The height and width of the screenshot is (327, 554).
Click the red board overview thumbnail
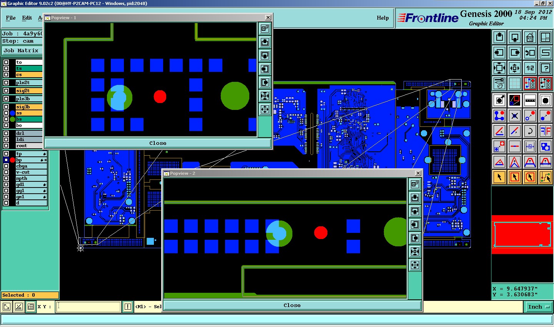click(x=522, y=234)
